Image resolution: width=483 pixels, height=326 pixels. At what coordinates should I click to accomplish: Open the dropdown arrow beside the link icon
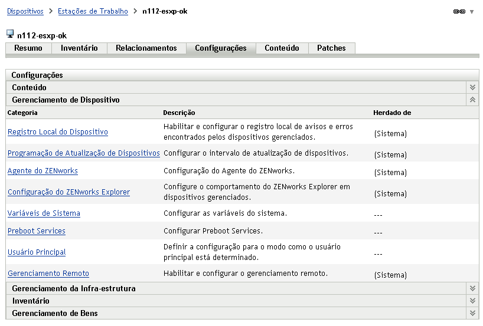(x=472, y=12)
